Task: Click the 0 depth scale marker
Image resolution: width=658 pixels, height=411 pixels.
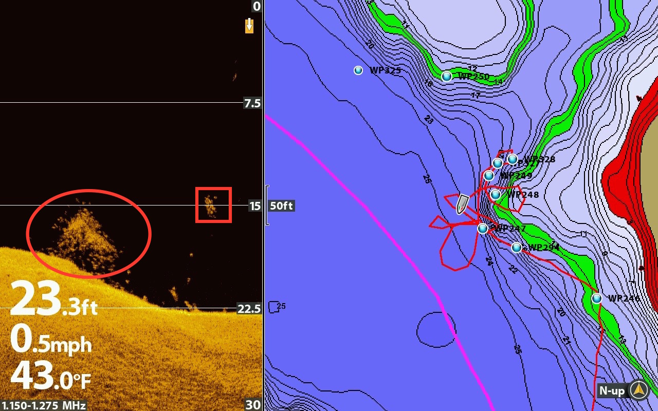Action: point(257,6)
